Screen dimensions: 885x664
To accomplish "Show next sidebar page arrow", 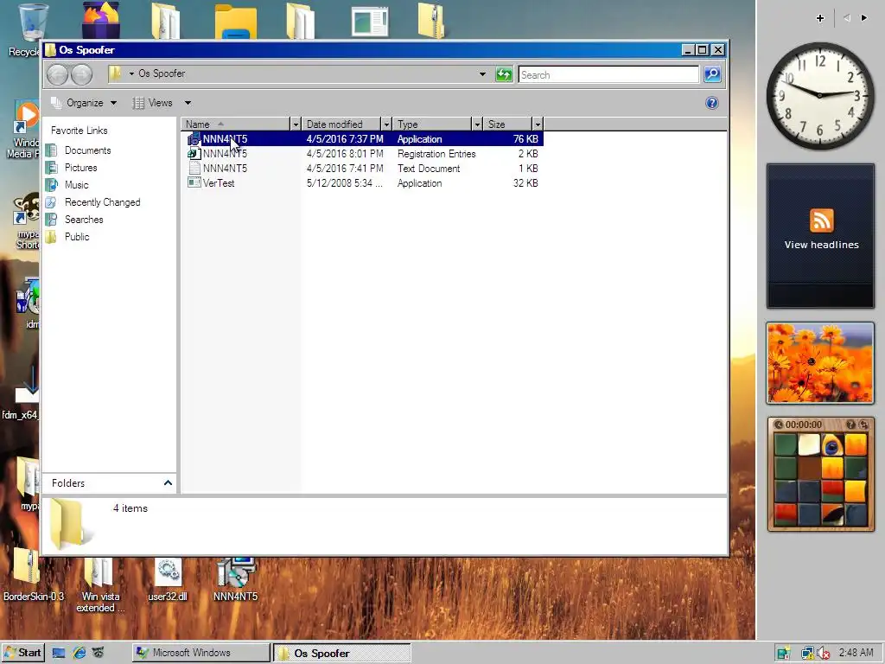I will coord(864,18).
